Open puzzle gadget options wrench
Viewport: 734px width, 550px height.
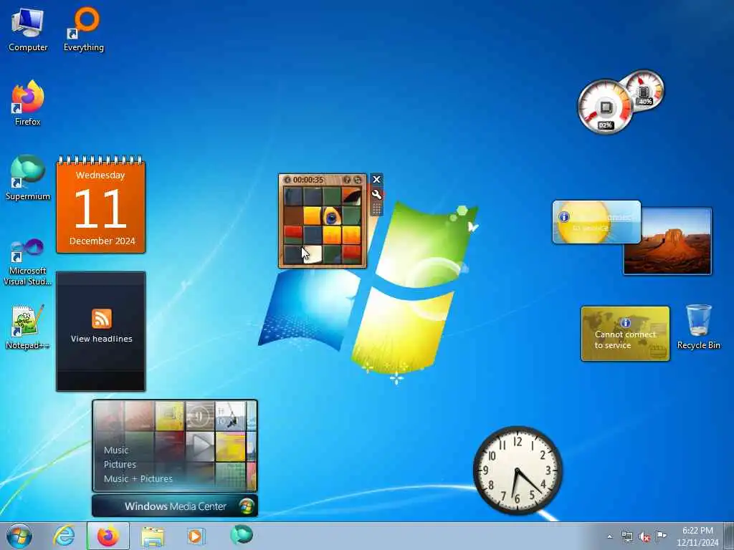tap(377, 194)
